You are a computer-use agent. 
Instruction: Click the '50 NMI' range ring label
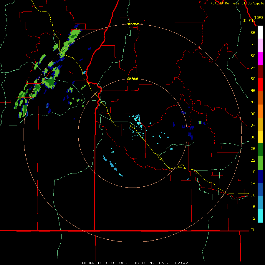(x=132, y=79)
